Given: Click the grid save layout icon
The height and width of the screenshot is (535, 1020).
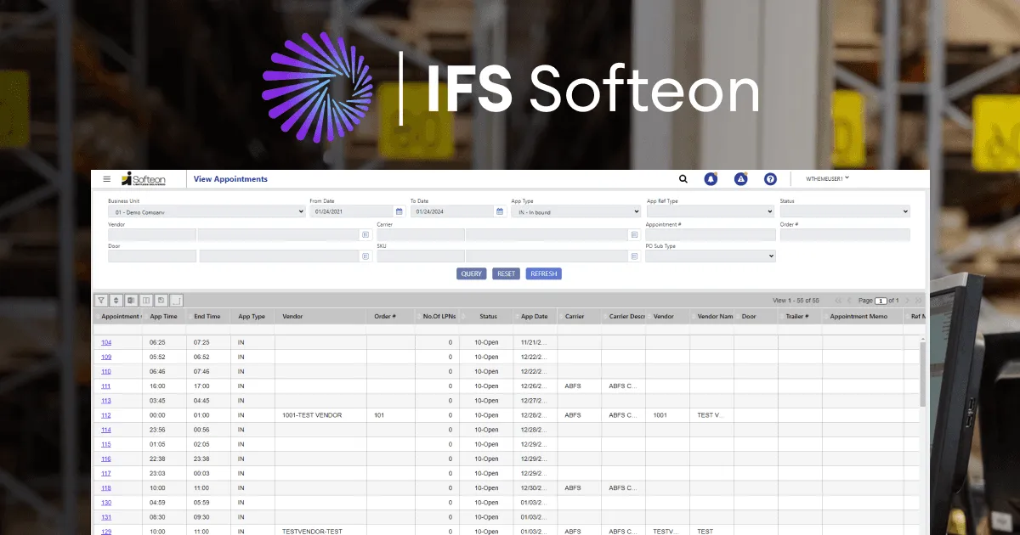Looking at the screenshot, I should [x=161, y=300].
